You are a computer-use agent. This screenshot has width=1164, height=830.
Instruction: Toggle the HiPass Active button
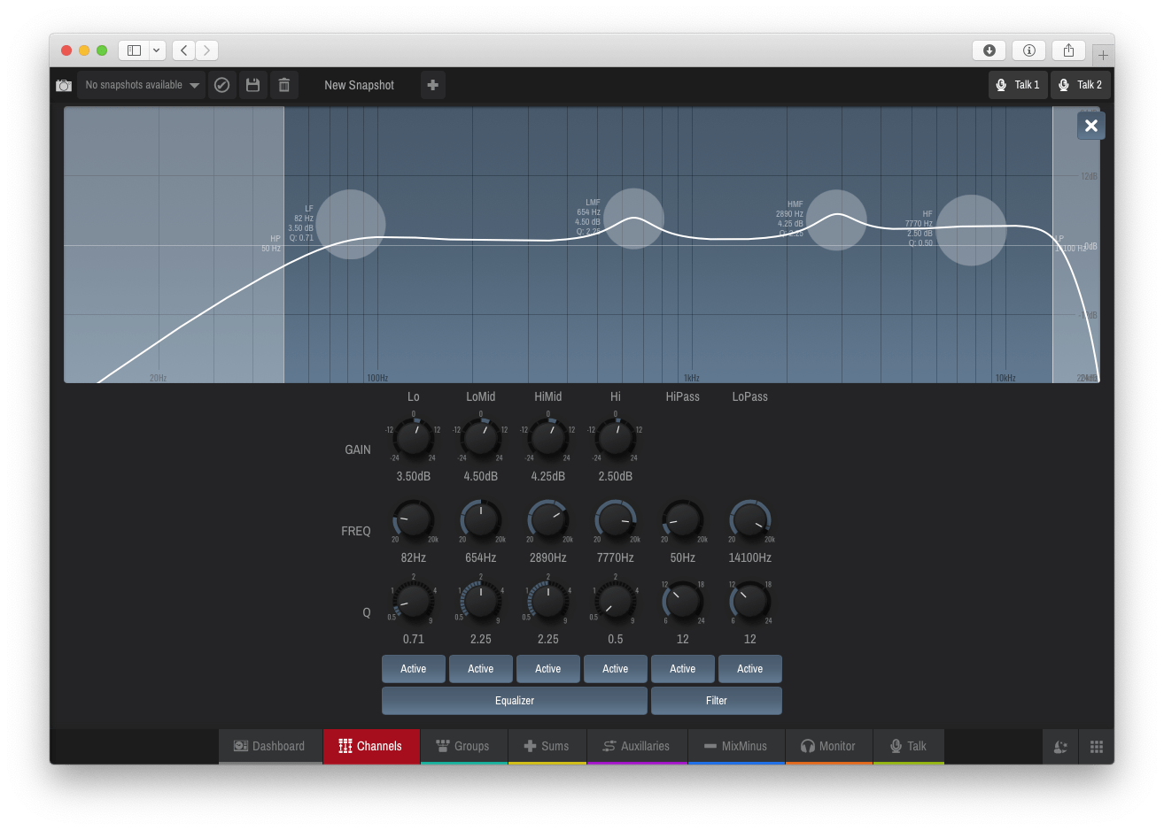pyautogui.click(x=683, y=669)
